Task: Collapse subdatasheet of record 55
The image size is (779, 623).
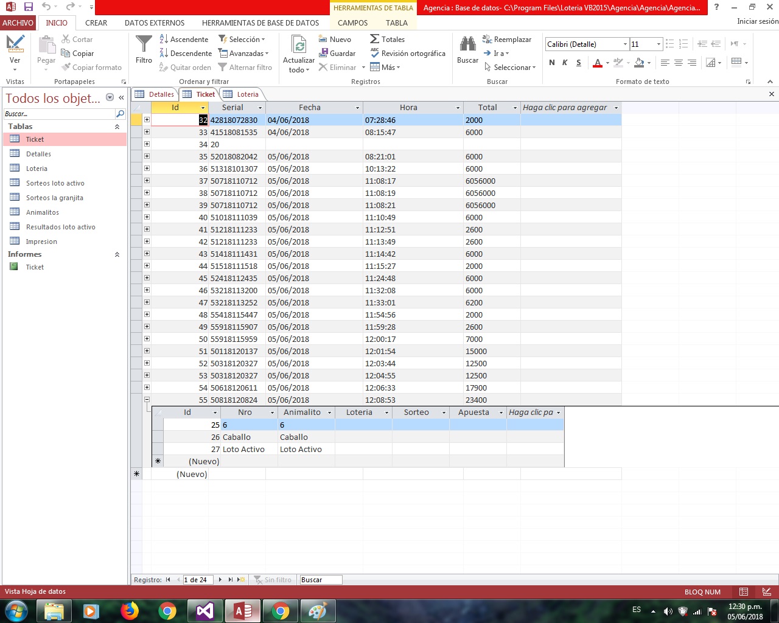Action: coord(147,400)
